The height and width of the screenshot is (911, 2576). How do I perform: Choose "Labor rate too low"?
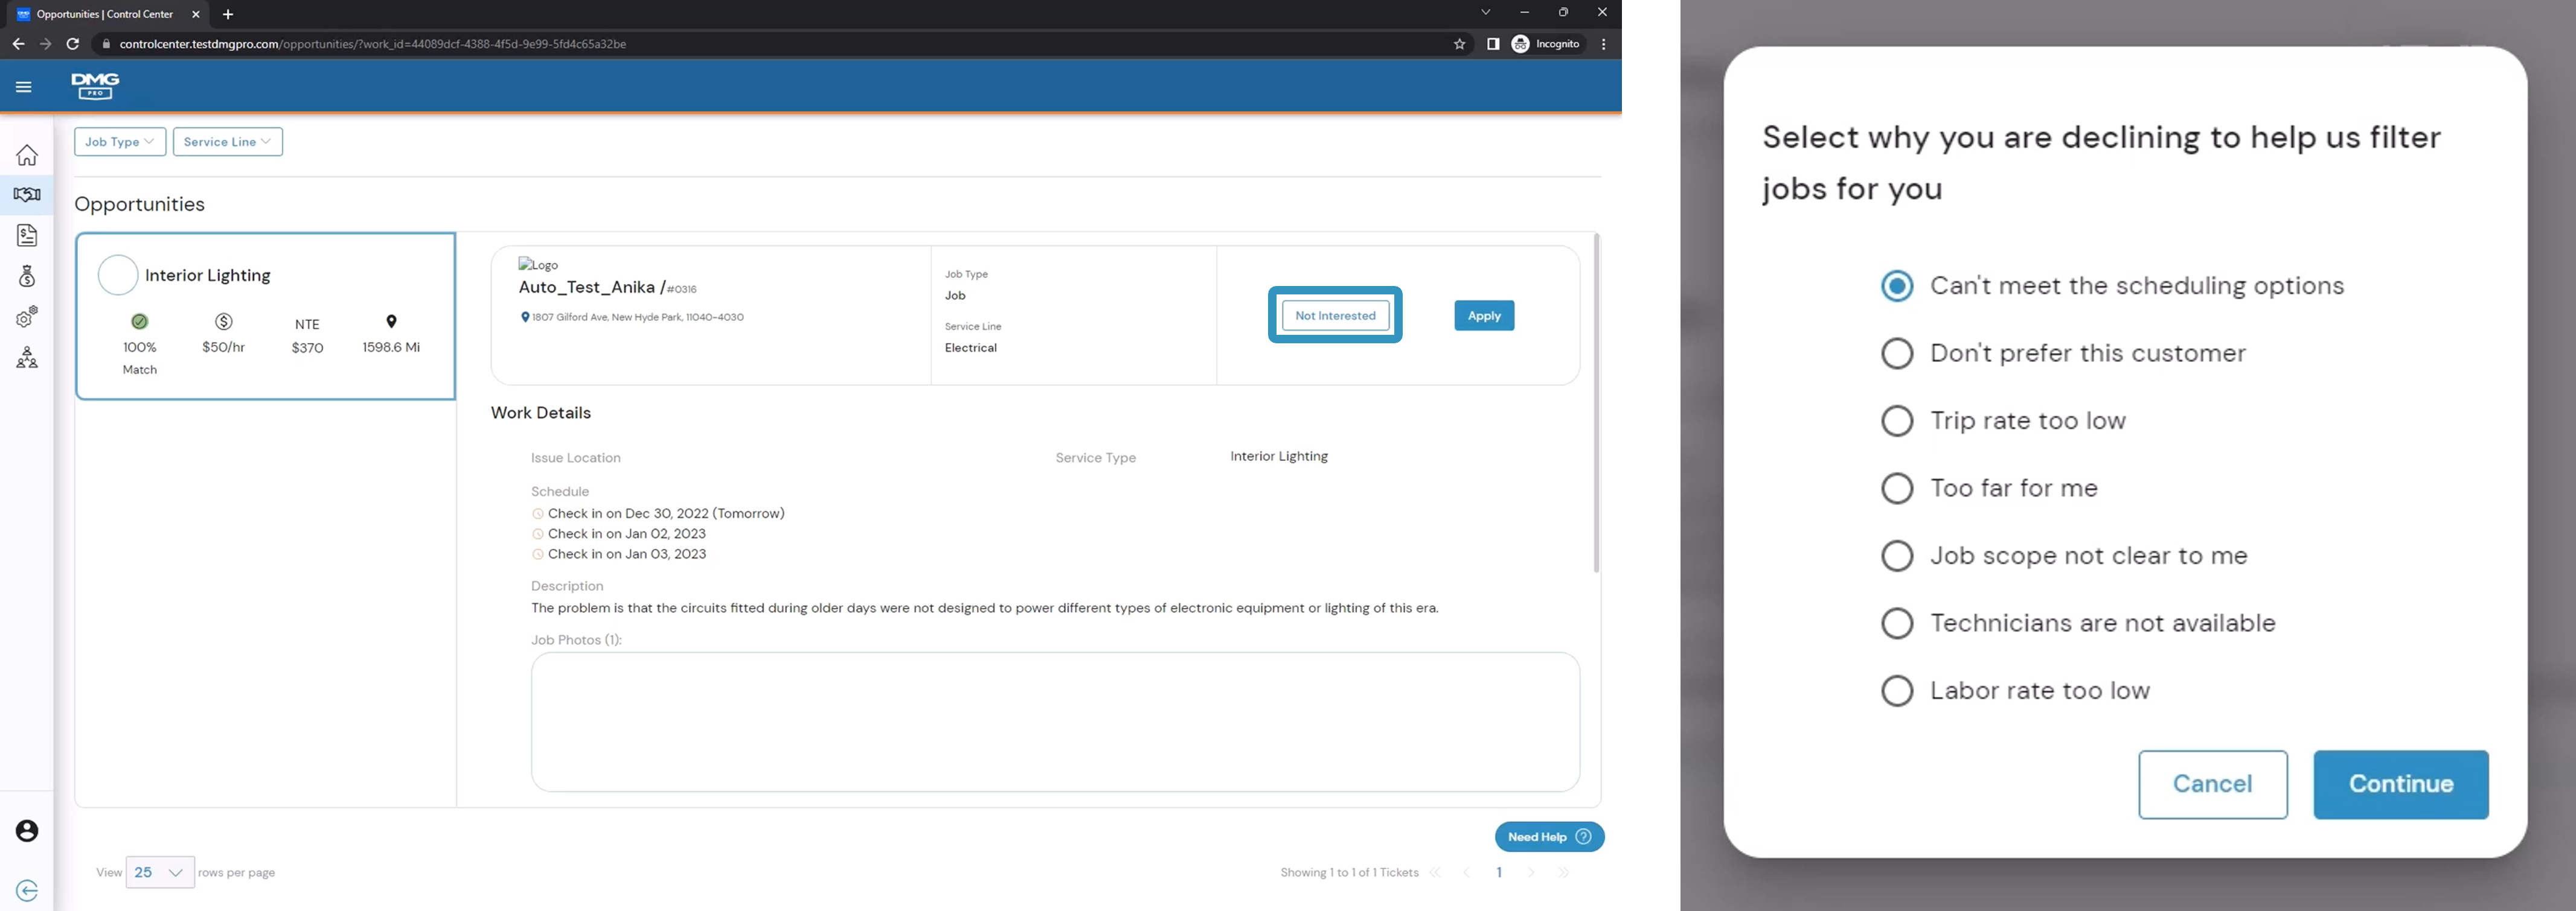[1896, 691]
